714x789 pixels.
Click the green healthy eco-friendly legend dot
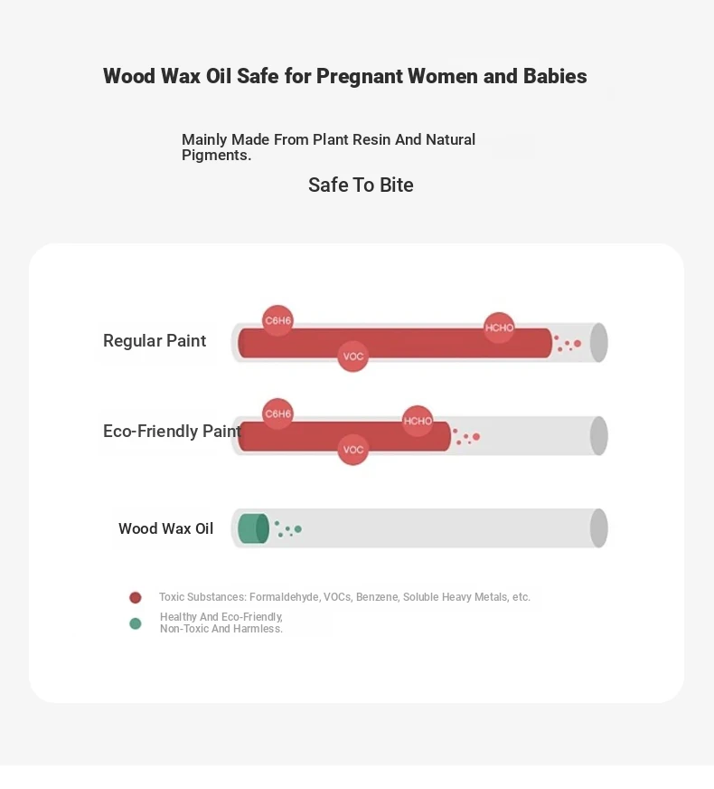pos(136,623)
